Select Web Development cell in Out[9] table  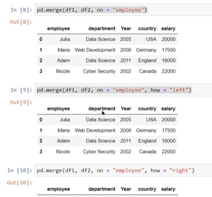click(95, 130)
